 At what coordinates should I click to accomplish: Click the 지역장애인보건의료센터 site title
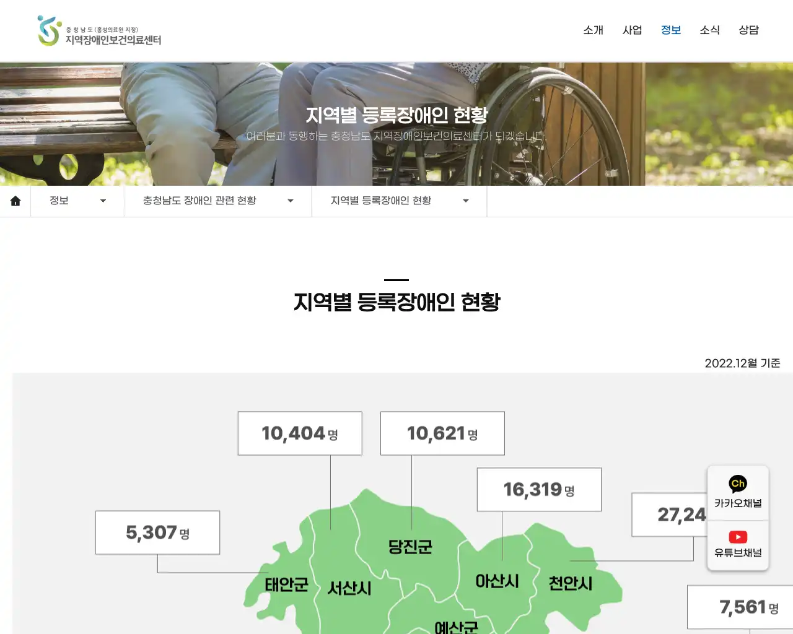[113, 40]
